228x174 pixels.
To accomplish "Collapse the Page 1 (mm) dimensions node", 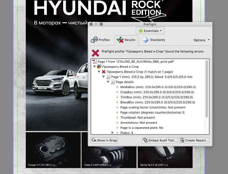I will (x=104, y=77).
